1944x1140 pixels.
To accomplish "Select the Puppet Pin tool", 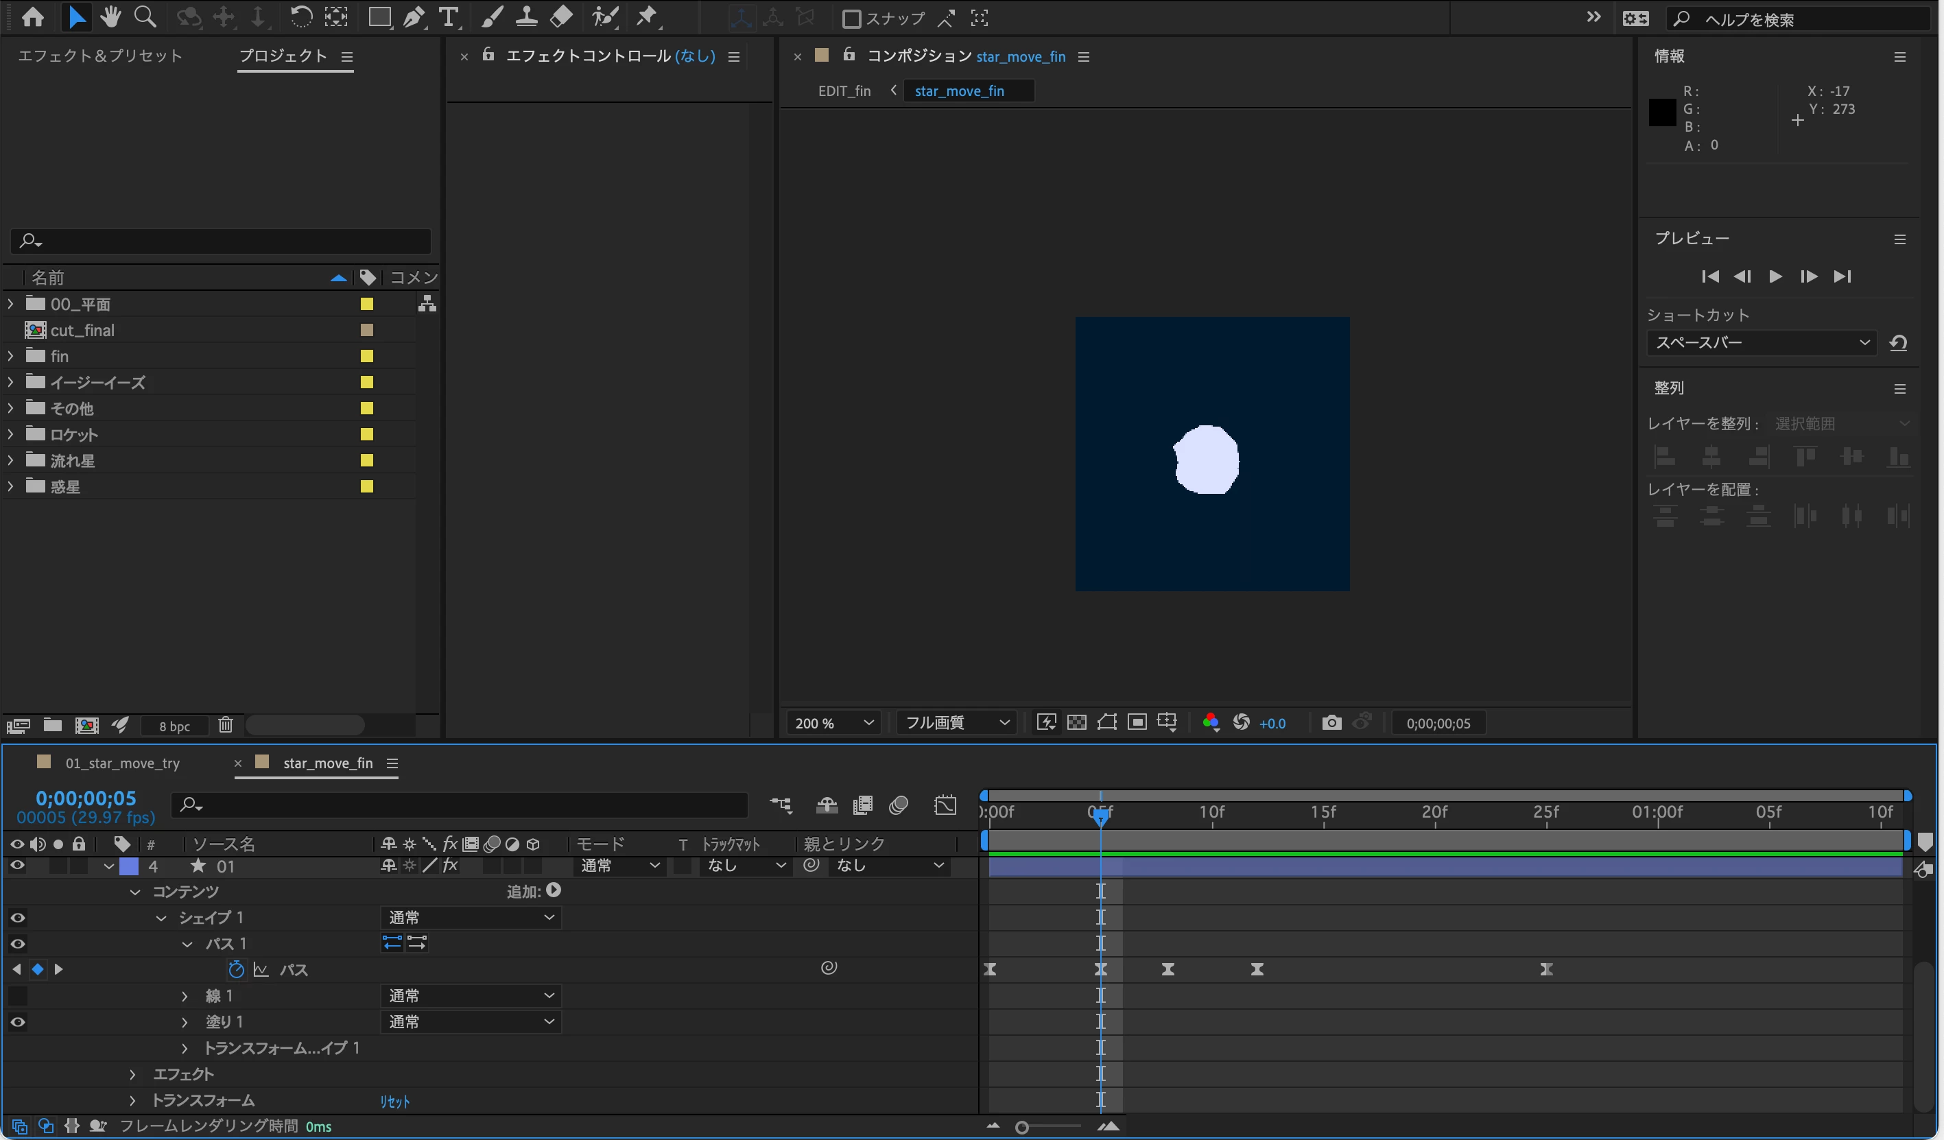I will coord(648,17).
